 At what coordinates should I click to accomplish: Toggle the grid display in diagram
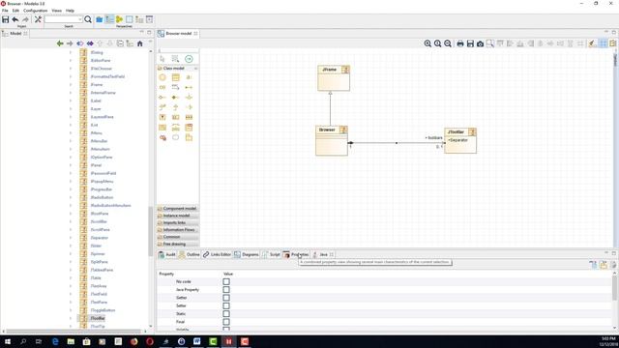pos(604,43)
